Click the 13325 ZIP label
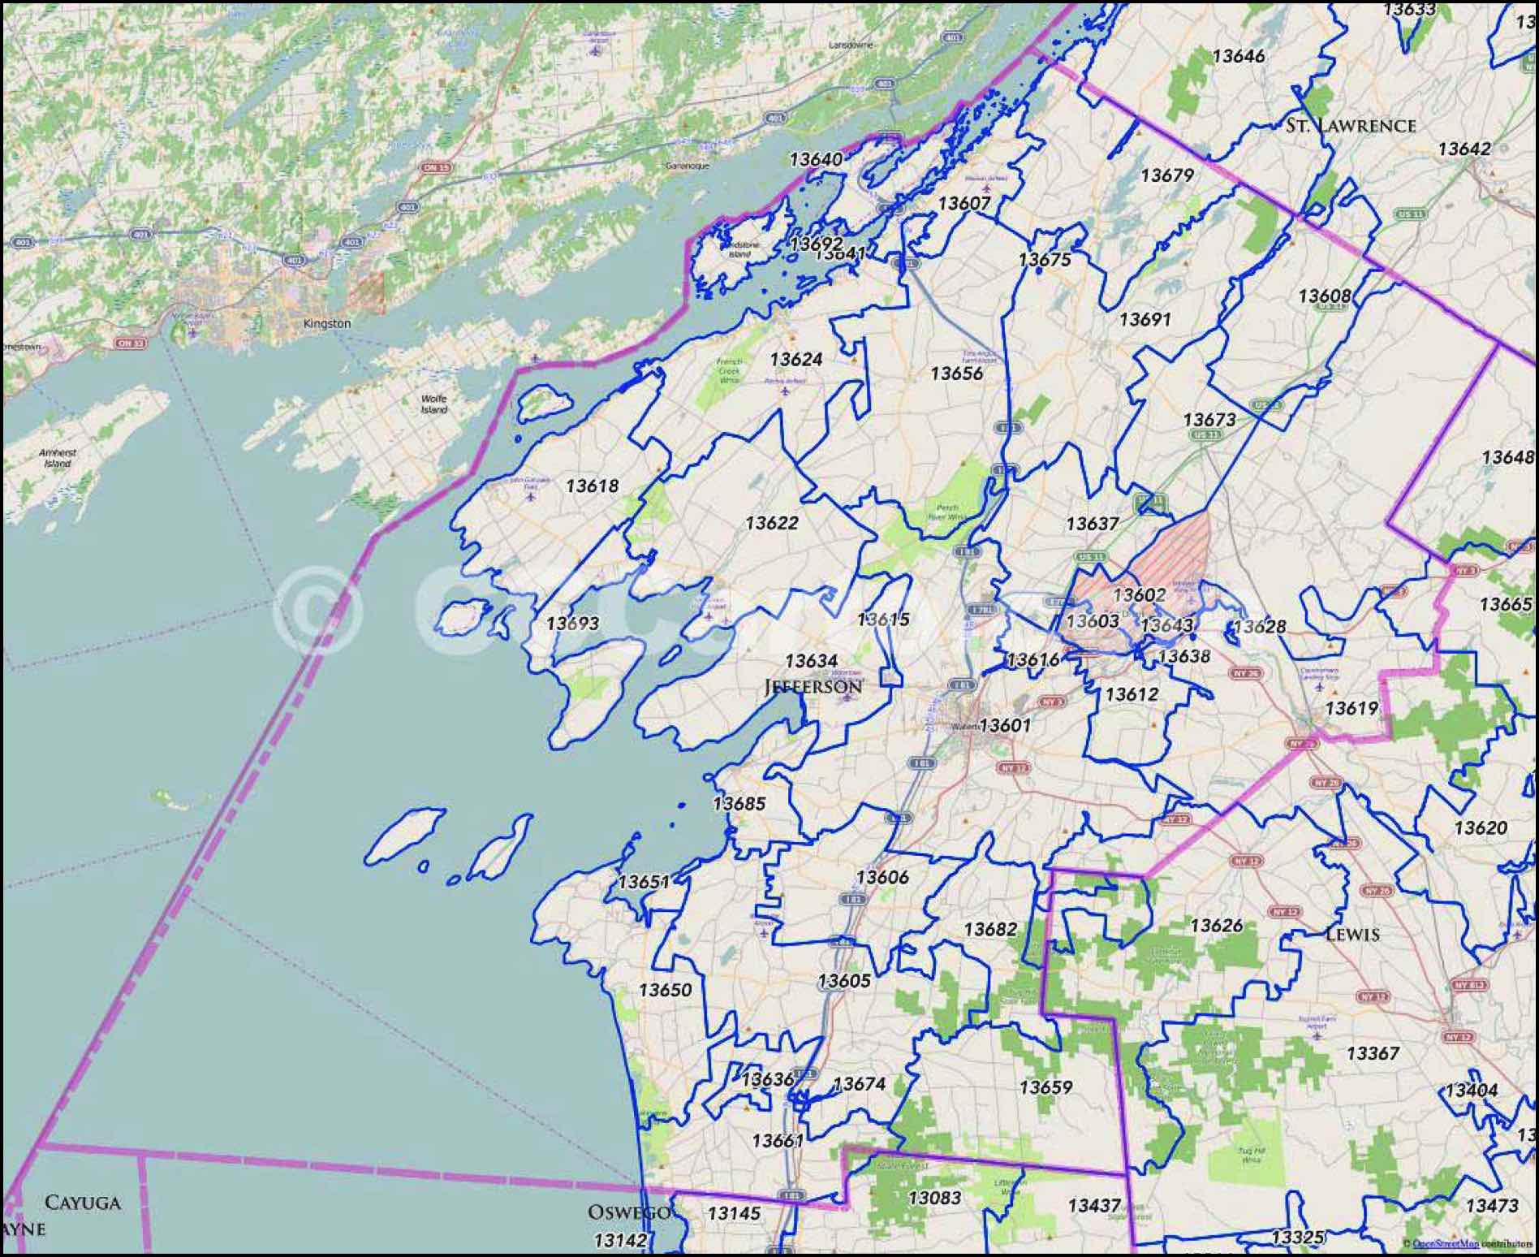Screen dimensions: 1539x1257 coord(1298,1238)
